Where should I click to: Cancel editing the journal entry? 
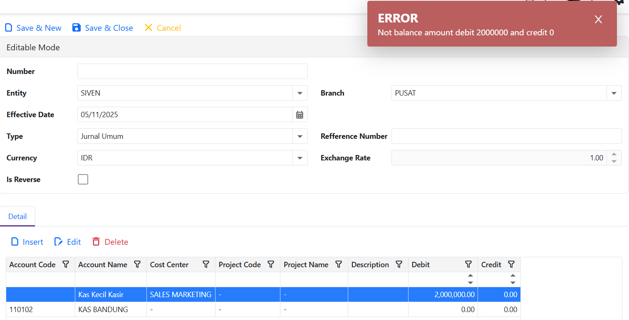162,28
